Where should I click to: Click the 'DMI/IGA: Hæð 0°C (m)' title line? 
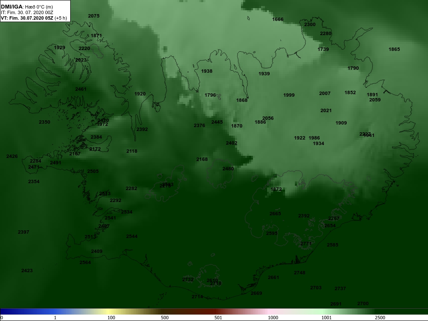[x=27, y=7]
